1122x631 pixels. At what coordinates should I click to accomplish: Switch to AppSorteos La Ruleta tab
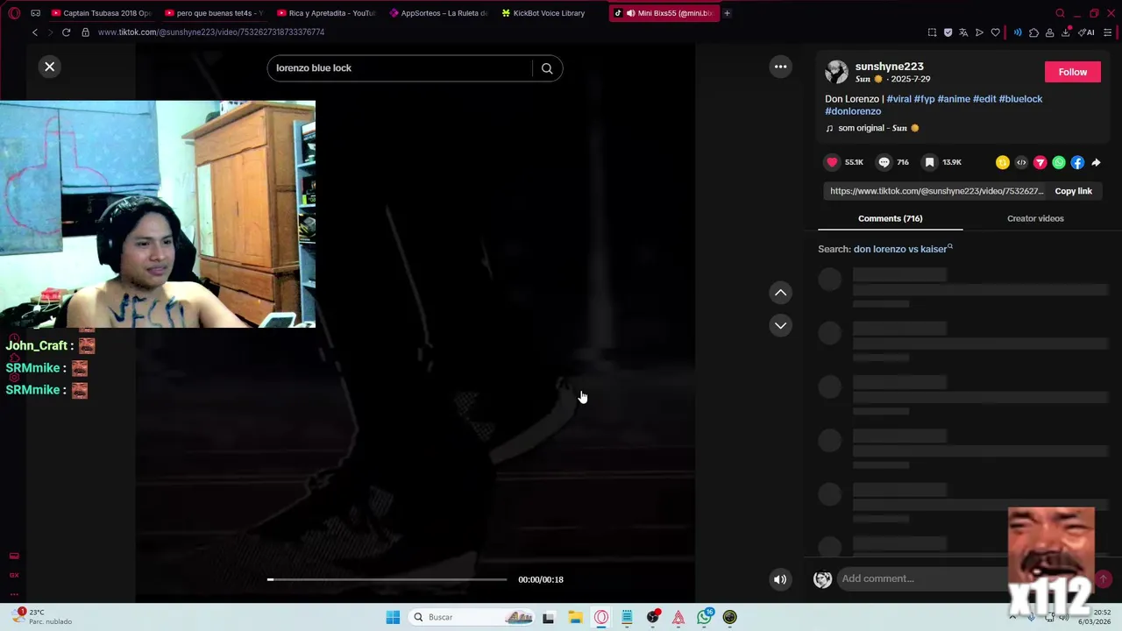click(x=438, y=13)
